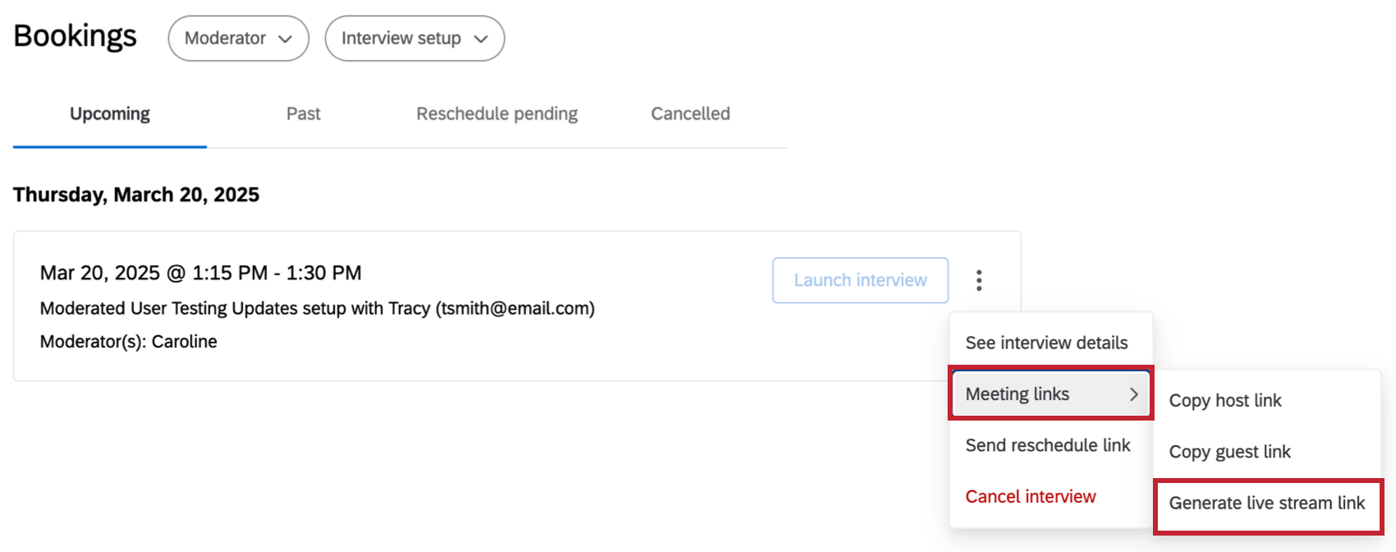This screenshot has width=1396, height=552.
Task: Open the three-dot options menu on the booking
Action: point(979,280)
